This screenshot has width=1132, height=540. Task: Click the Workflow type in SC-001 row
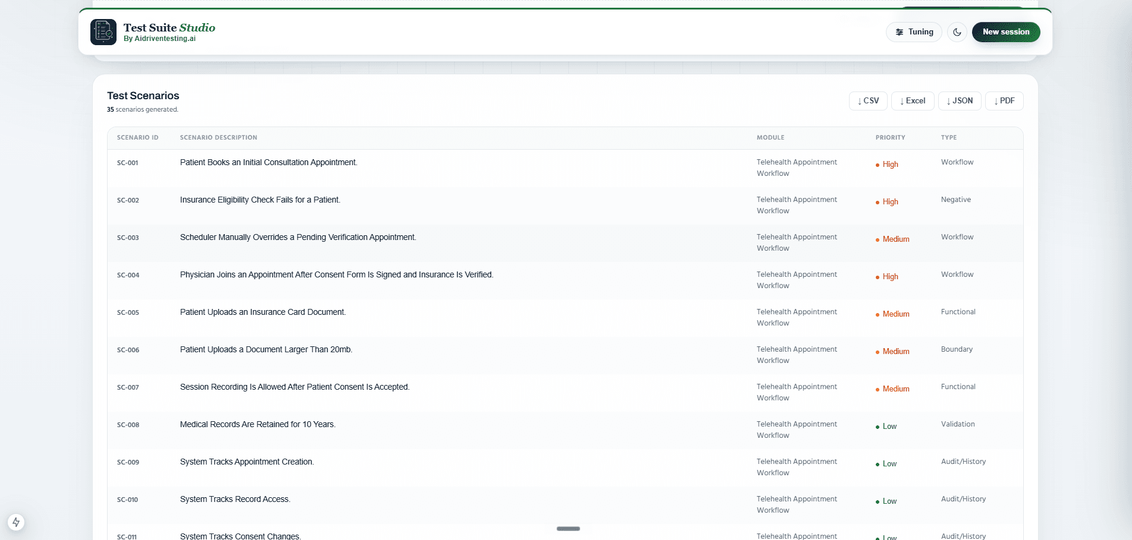point(957,162)
